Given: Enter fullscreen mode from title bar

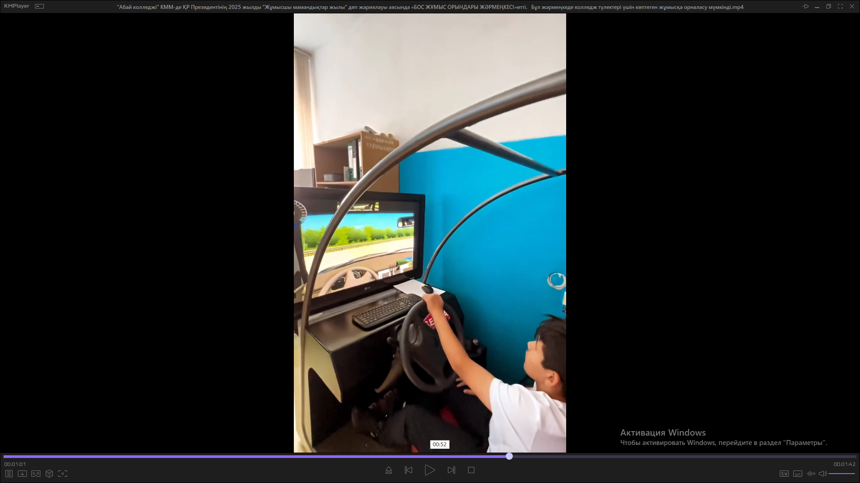Looking at the screenshot, I should (x=840, y=6).
